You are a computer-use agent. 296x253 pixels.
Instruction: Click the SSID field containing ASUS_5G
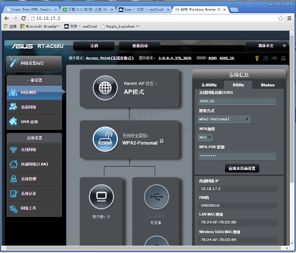pyautogui.click(x=237, y=101)
